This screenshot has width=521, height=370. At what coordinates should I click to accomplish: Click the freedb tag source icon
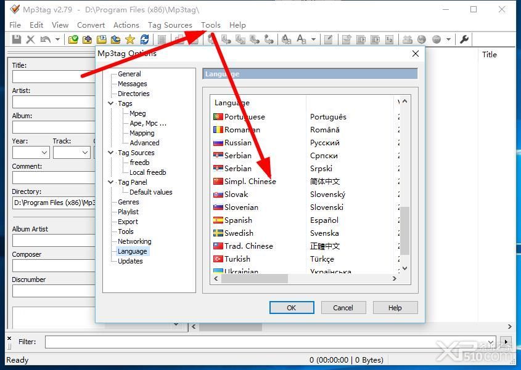tap(407, 39)
